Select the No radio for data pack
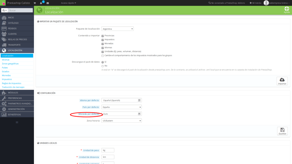292x164 pixels. point(103,66)
